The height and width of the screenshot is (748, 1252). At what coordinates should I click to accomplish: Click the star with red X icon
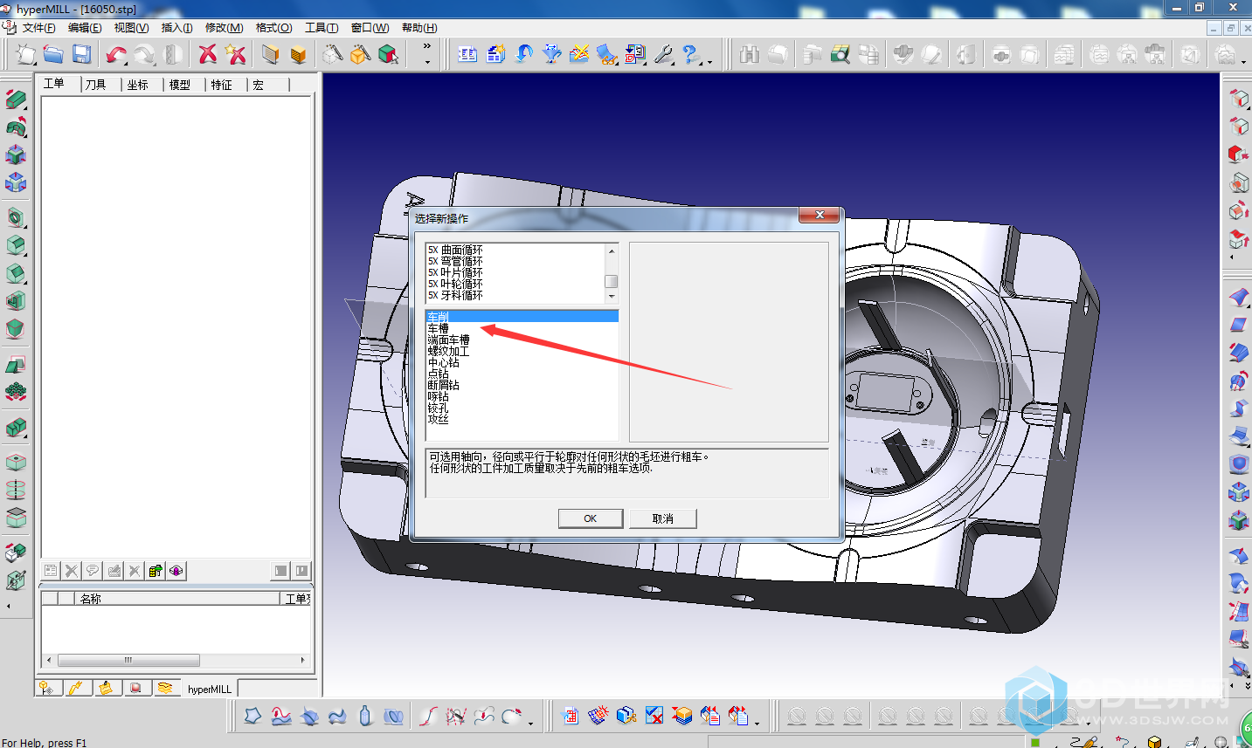pos(236,54)
